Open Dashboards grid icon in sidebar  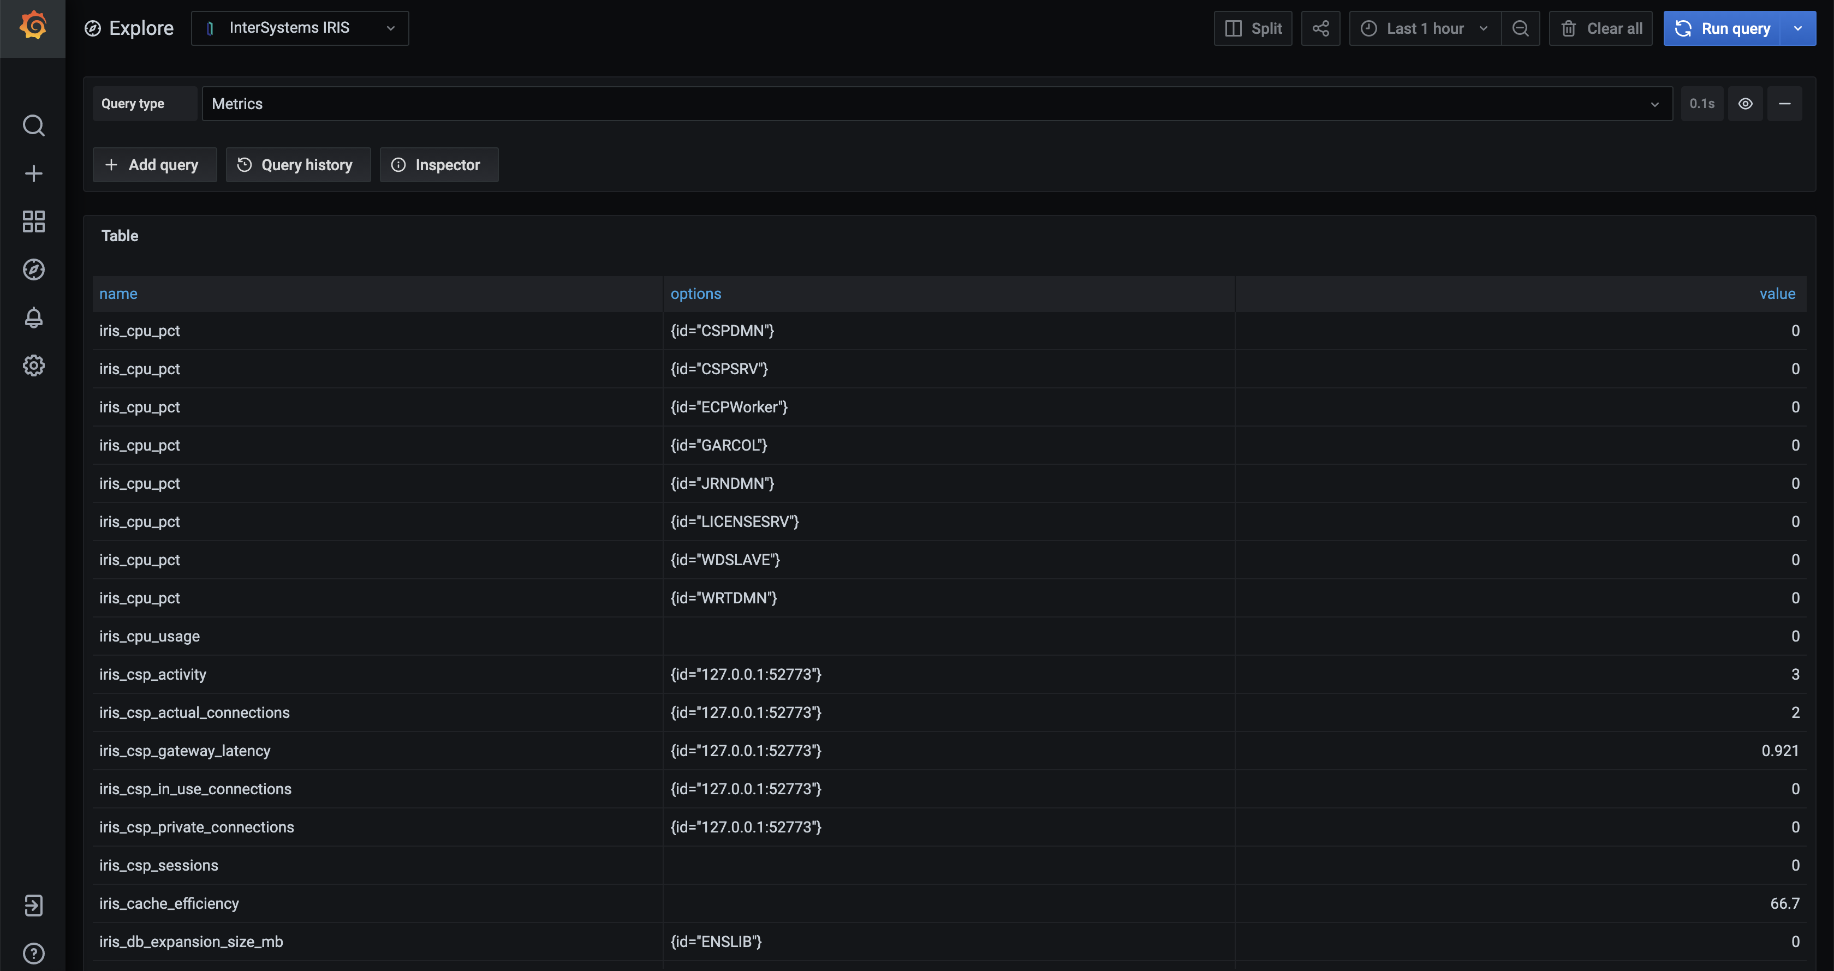point(33,221)
